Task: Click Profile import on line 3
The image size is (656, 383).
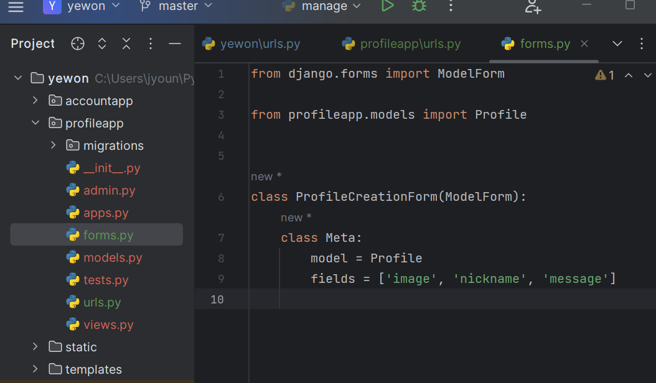Action: 500,114
